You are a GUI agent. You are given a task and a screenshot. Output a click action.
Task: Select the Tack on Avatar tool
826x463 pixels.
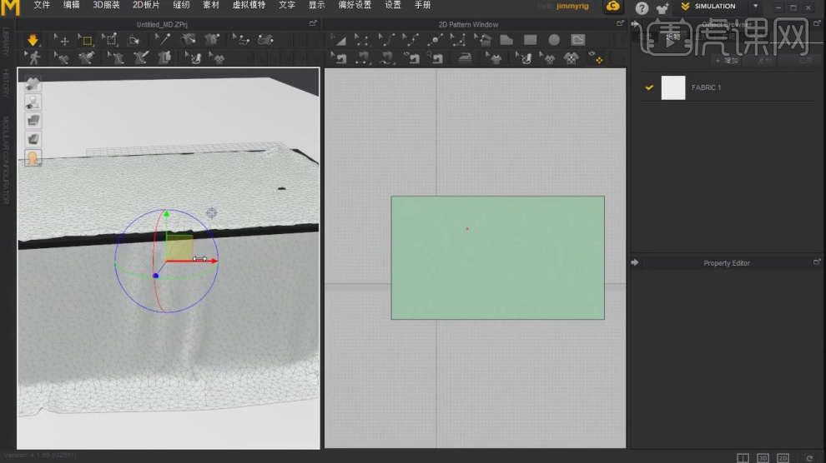(188, 39)
